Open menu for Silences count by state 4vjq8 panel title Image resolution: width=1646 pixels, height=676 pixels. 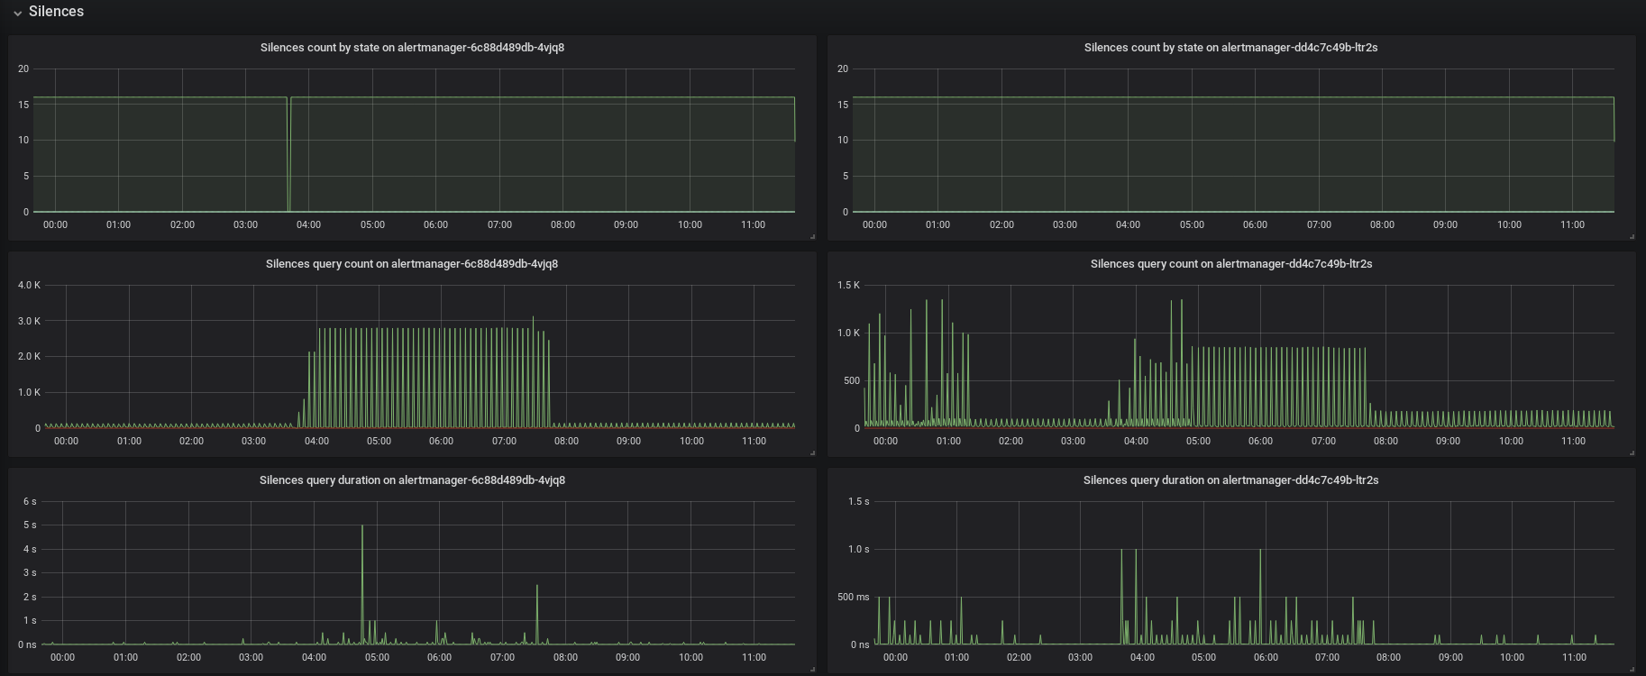pos(412,48)
